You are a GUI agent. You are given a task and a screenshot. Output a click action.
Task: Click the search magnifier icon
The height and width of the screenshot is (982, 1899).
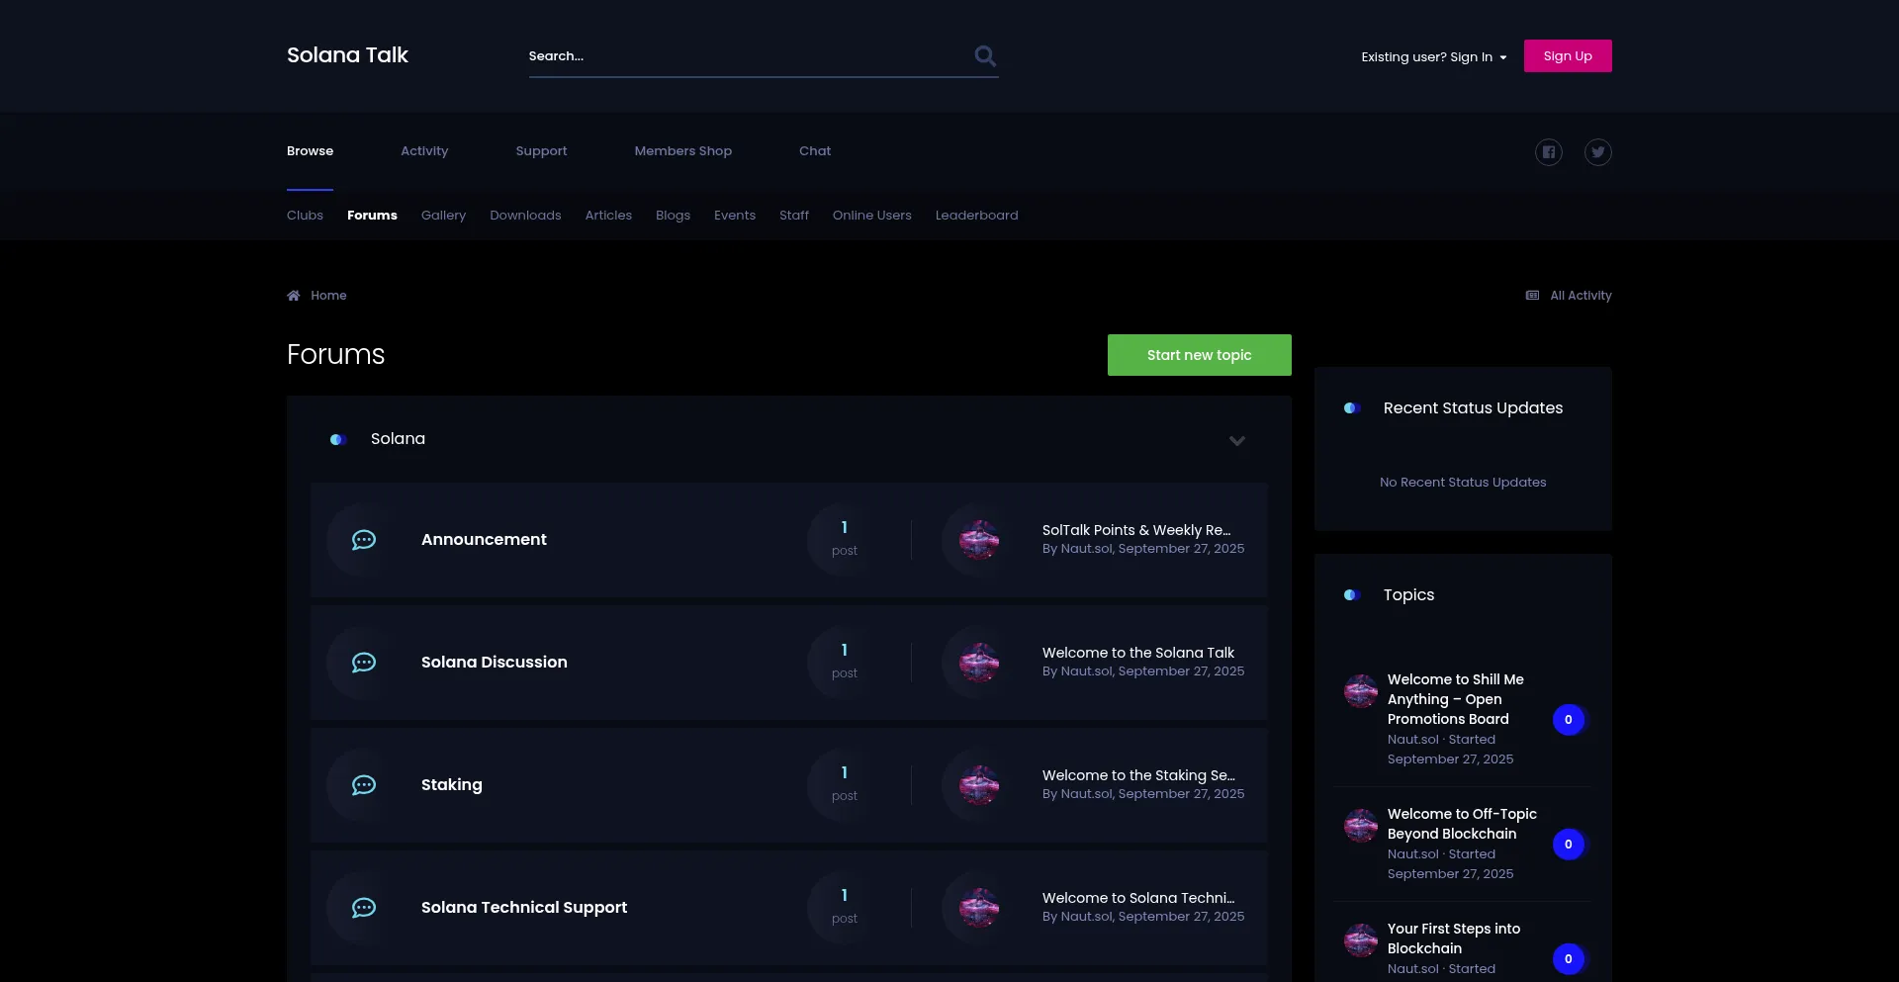click(x=984, y=56)
